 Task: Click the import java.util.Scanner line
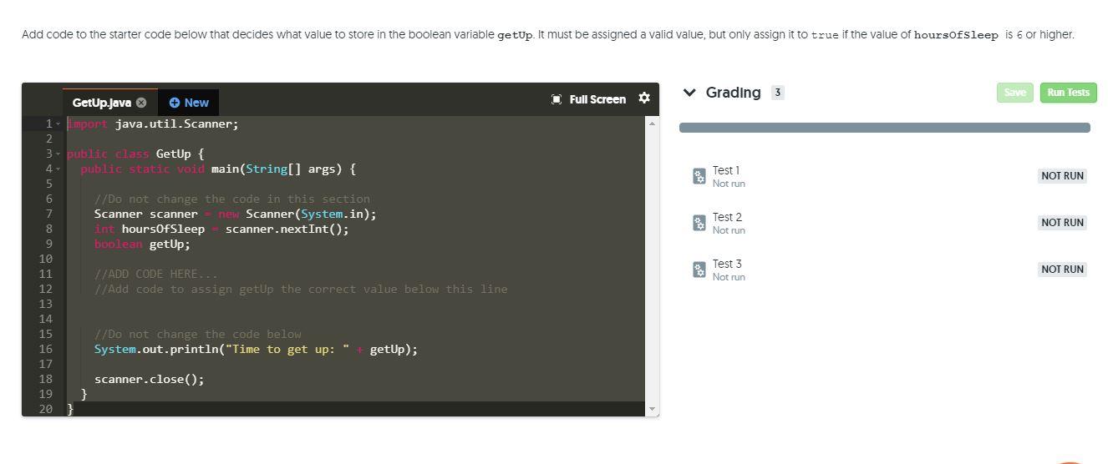[x=153, y=124]
